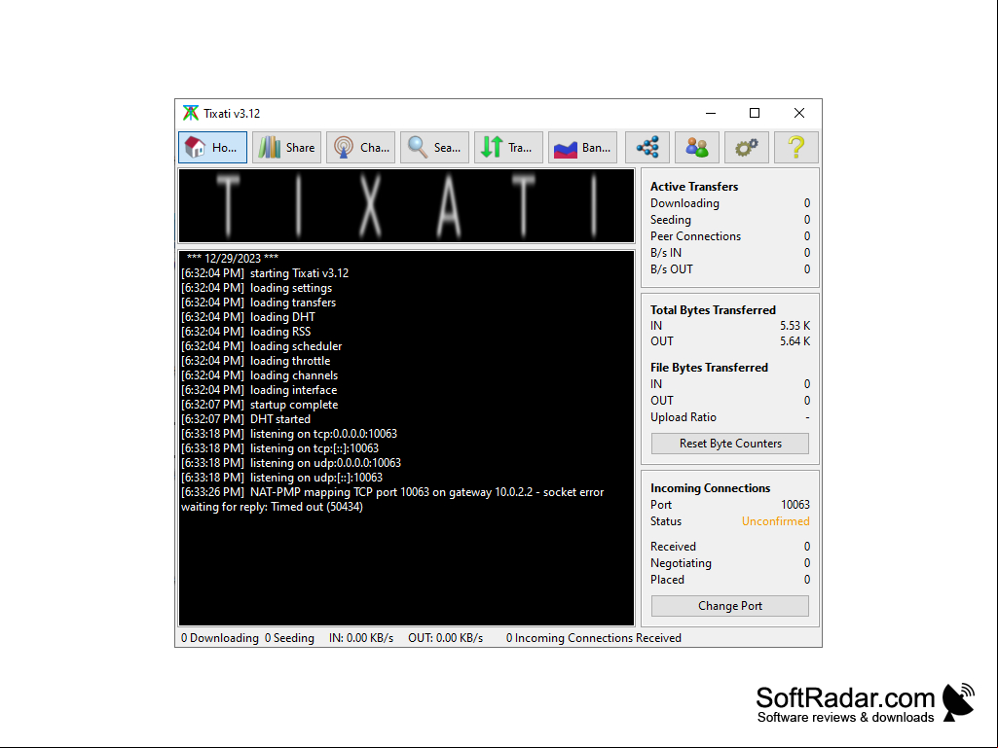Click the Downloading row in Active Transfers
The image size is (998, 748).
coord(730,203)
